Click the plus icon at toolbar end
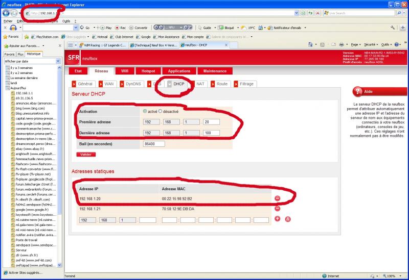The image size is (409, 280). click(x=403, y=28)
